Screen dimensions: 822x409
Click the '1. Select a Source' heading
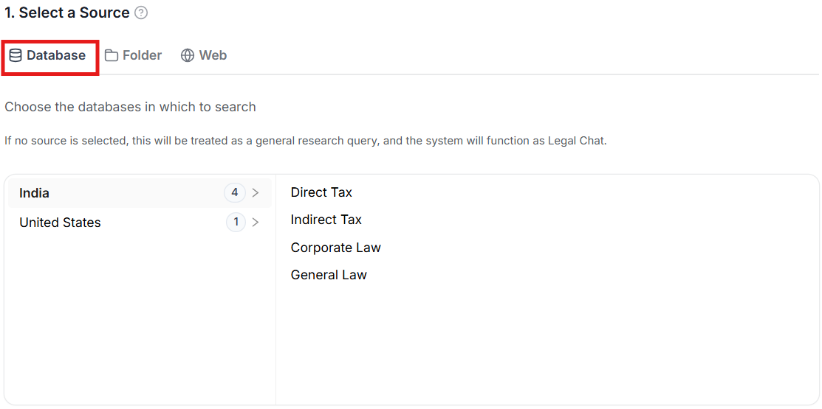[67, 13]
